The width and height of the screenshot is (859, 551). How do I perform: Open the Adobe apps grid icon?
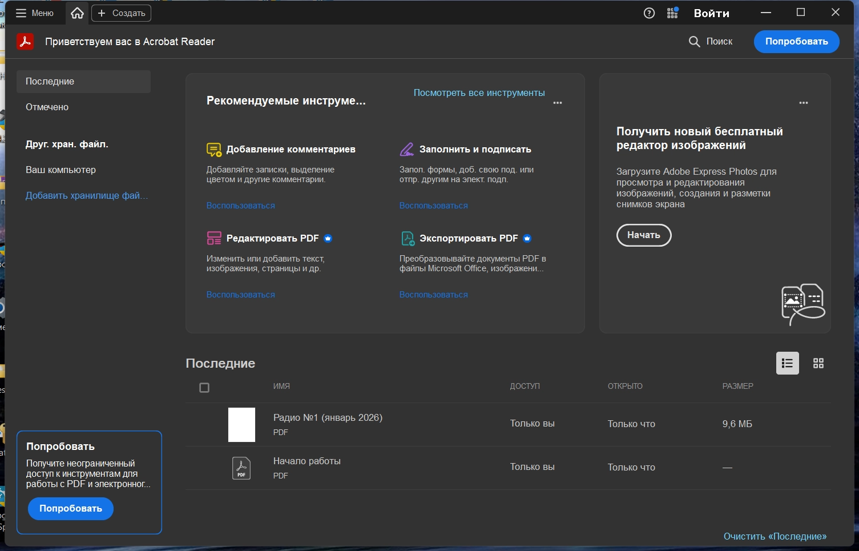(x=672, y=13)
